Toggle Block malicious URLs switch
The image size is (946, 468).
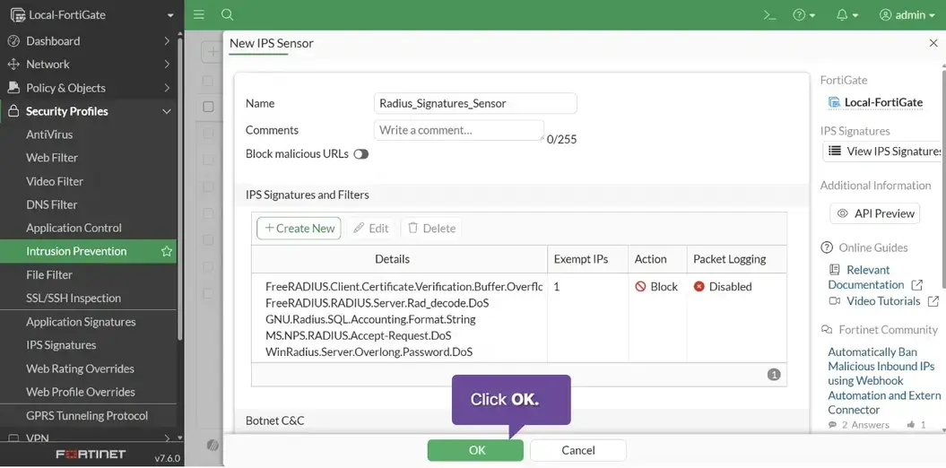coord(360,154)
